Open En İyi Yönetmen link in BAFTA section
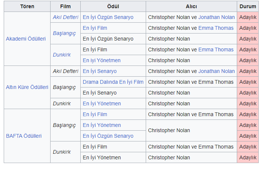The width and height of the screenshot is (271, 169). (x=101, y=125)
